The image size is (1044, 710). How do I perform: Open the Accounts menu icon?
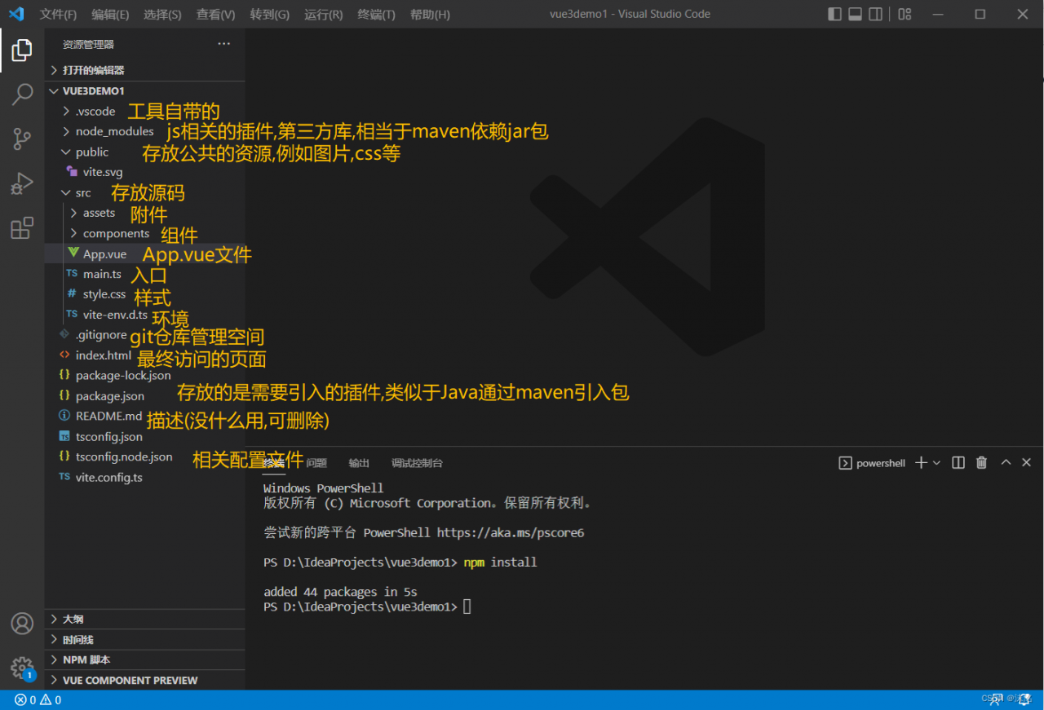click(x=22, y=624)
